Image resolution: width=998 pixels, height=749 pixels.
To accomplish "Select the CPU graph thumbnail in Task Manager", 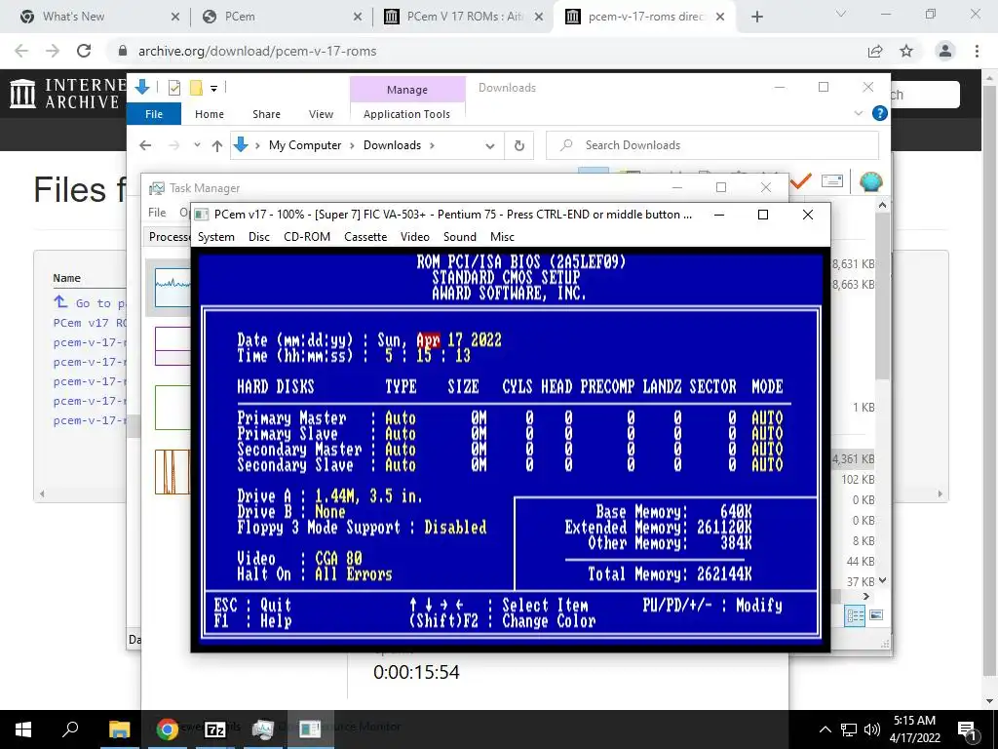I will pos(173,287).
